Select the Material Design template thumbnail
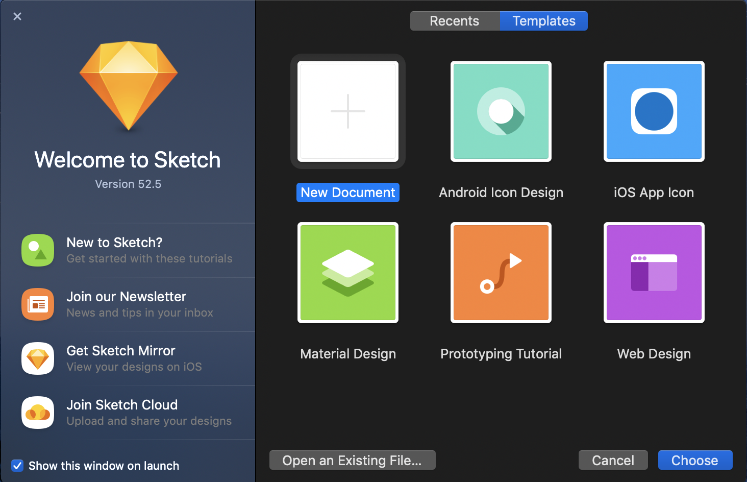The height and width of the screenshot is (482, 747). point(348,273)
